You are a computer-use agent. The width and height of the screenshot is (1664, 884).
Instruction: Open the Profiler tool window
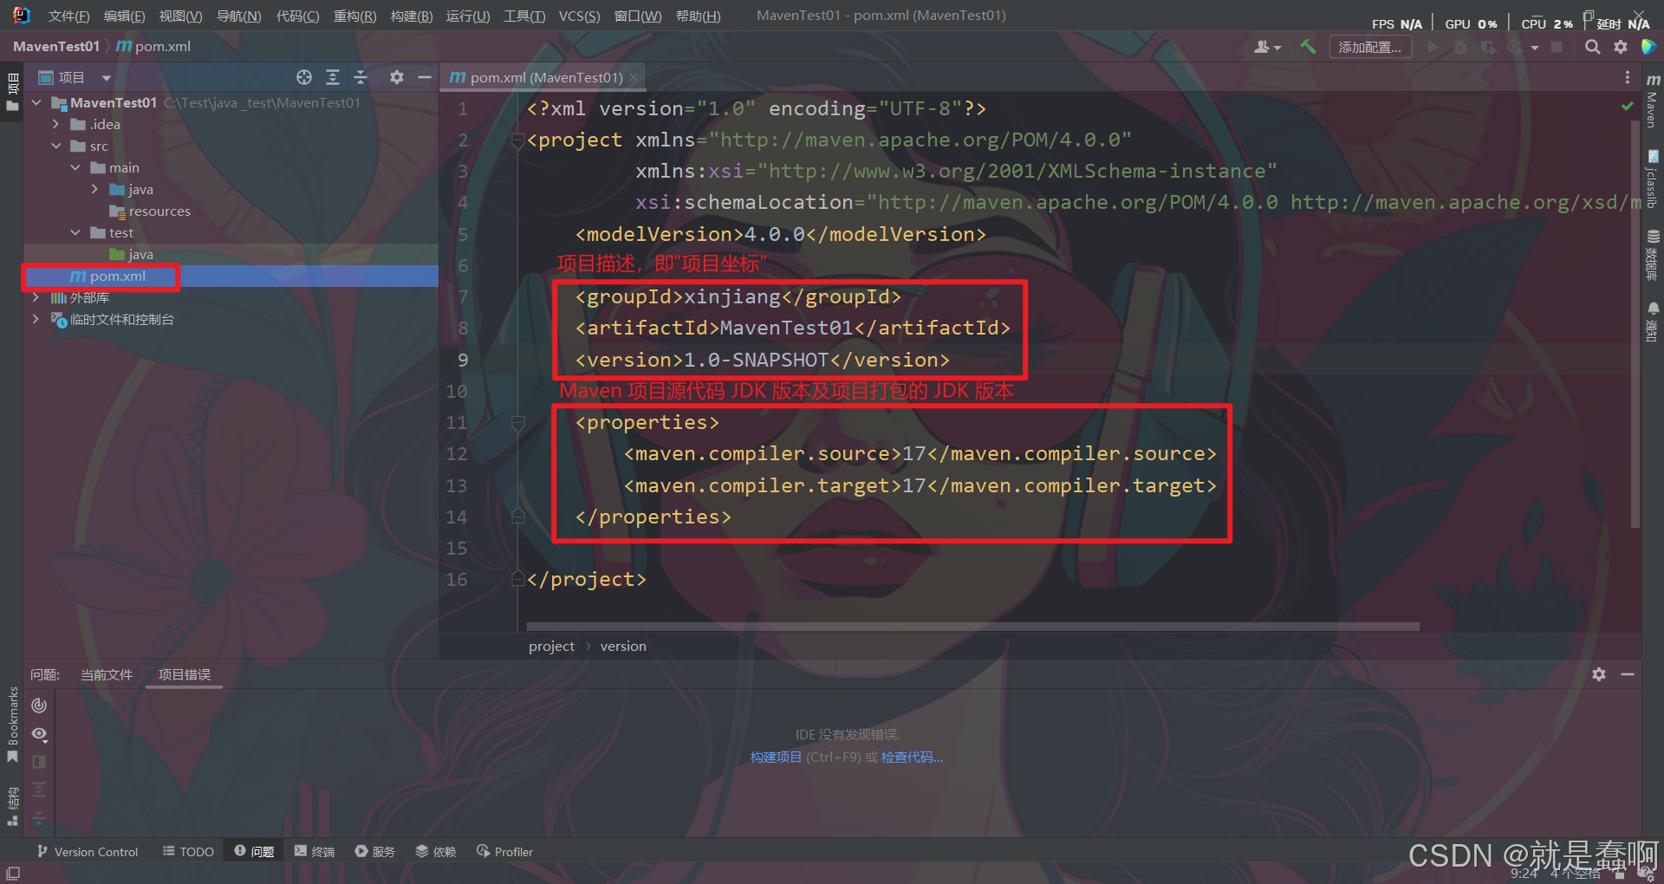pyautogui.click(x=504, y=852)
